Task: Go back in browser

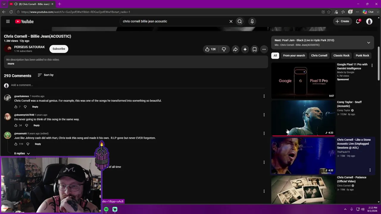Action: [4, 12]
